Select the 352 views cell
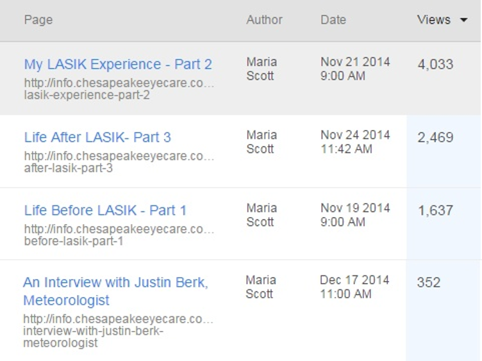The width and height of the screenshot is (482, 361). tap(429, 282)
